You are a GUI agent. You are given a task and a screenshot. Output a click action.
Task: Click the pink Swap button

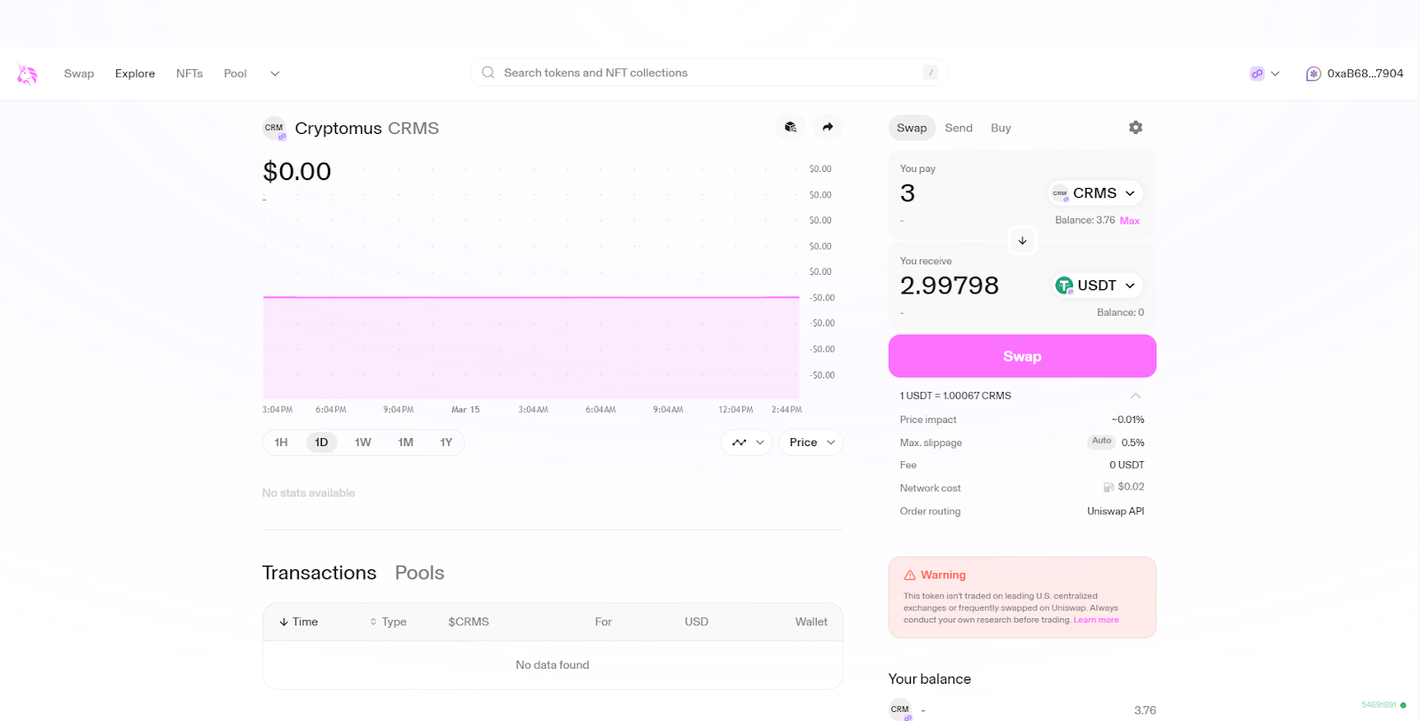point(1023,357)
